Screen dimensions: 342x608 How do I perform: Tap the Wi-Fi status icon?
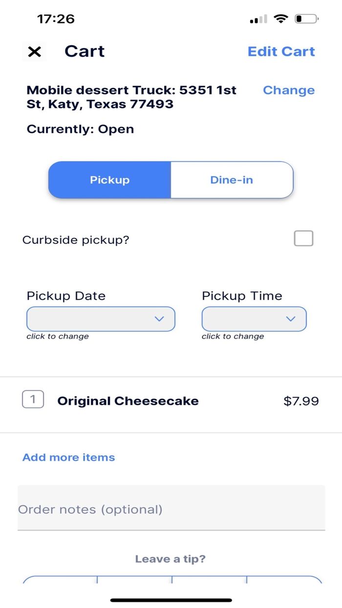click(x=281, y=19)
